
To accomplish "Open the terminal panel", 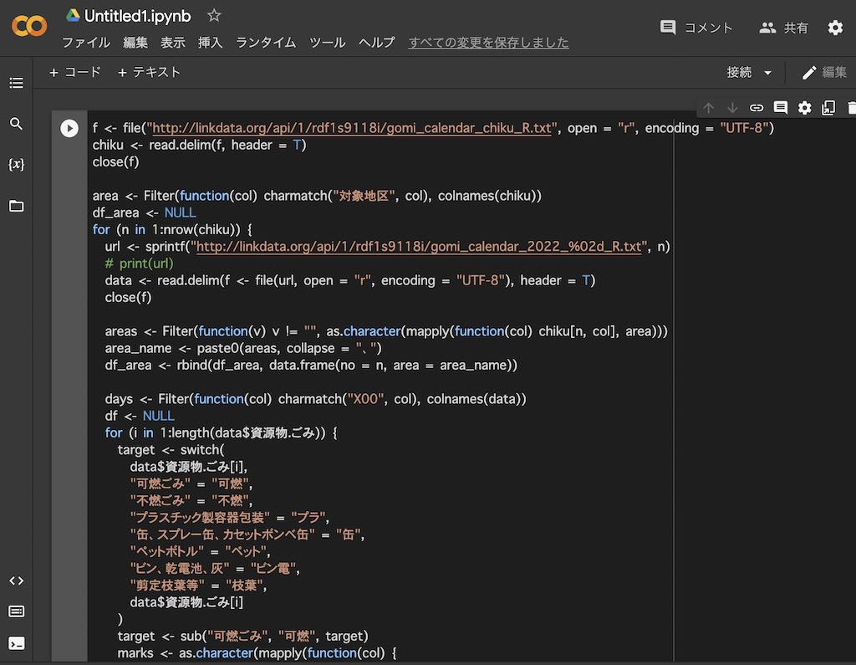I will pos(17,643).
